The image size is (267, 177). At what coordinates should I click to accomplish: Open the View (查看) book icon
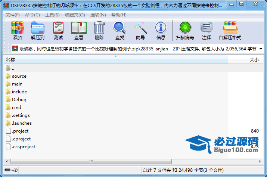pos(79,28)
